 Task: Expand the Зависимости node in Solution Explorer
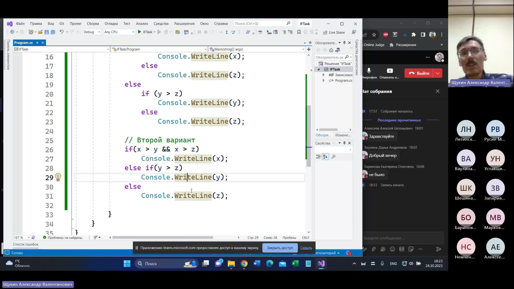pyautogui.click(x=323, y=75)
